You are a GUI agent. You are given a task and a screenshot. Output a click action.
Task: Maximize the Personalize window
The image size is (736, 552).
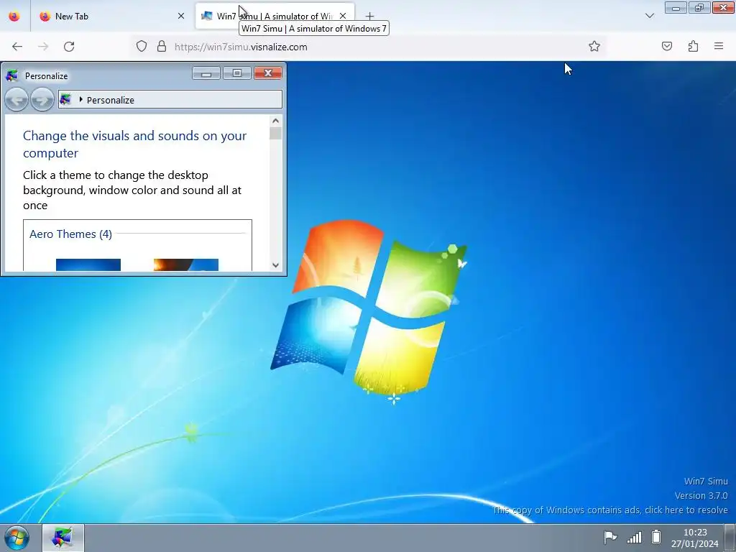click(237, 73)
